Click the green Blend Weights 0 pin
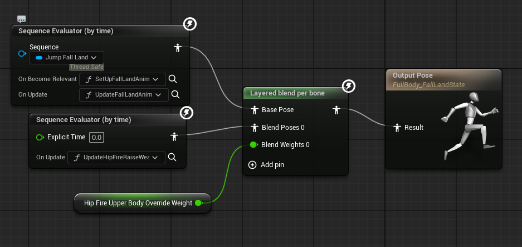 253,145
